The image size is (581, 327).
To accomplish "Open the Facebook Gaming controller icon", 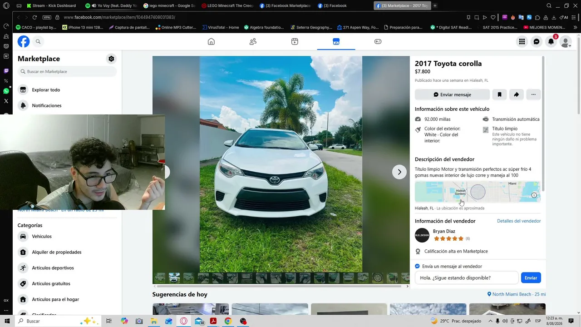I will point(378,42).
